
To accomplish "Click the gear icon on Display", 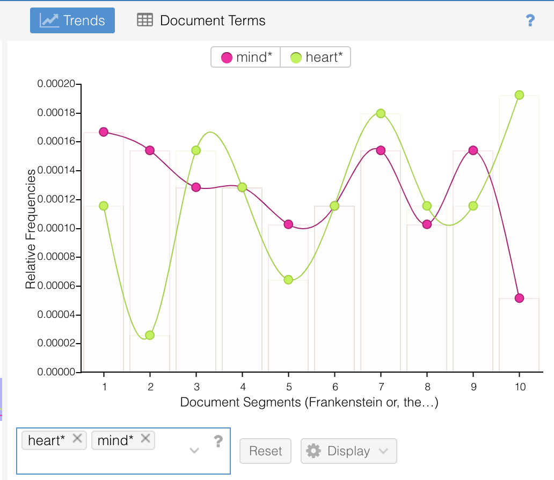I will [314, 451].
